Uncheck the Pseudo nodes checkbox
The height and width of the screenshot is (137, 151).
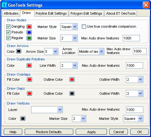[x=8, y=32]
